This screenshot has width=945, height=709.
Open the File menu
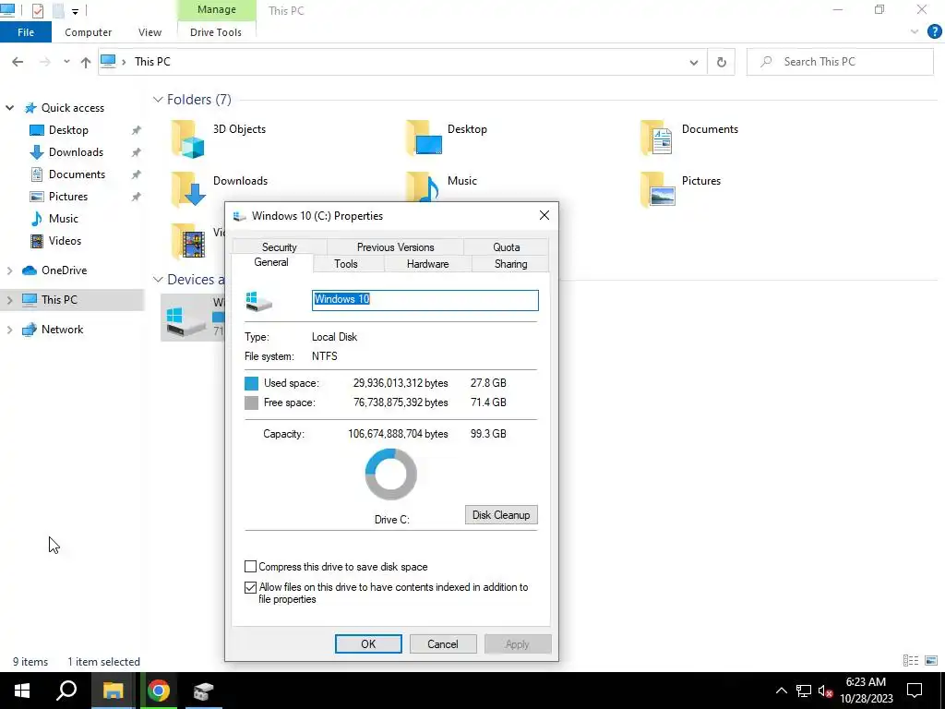click(x=25, y=32)
